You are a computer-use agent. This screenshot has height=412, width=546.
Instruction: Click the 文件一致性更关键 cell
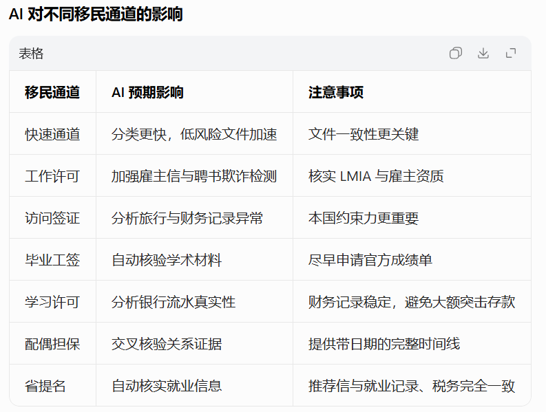point(364,134)
